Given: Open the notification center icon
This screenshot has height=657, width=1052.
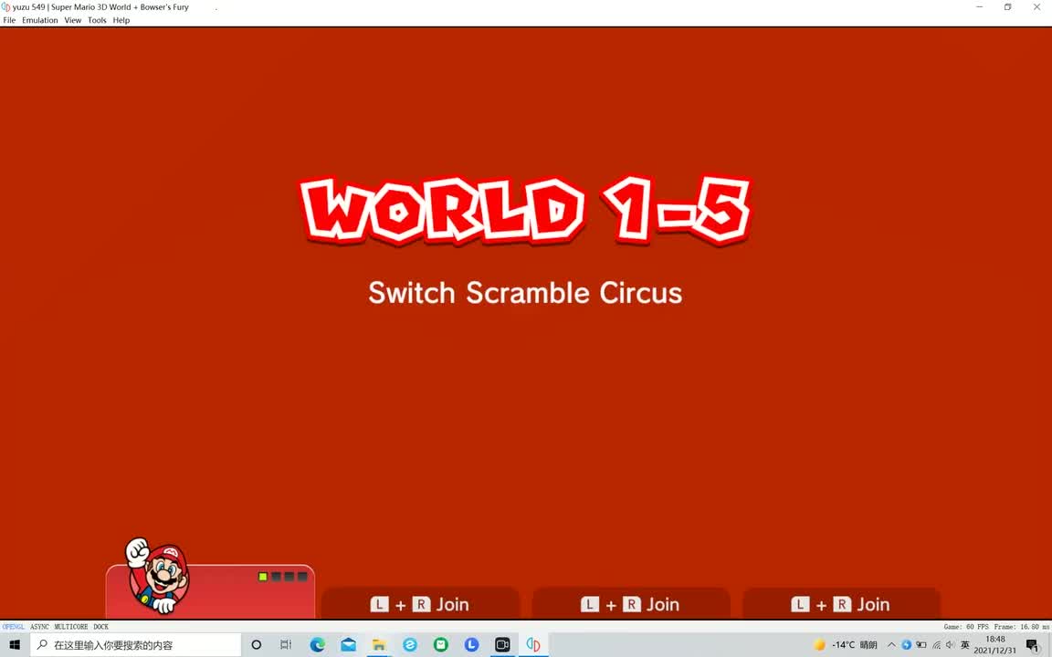Looking at the screenshot, I should 1033,645.
